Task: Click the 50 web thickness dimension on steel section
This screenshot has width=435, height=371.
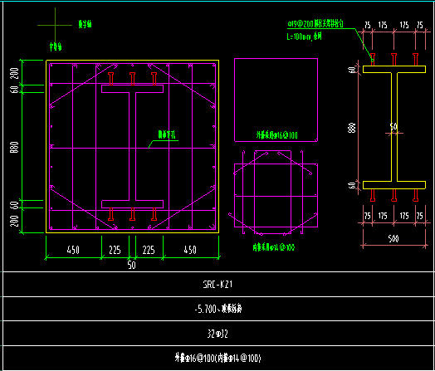Action: point(394,127)
